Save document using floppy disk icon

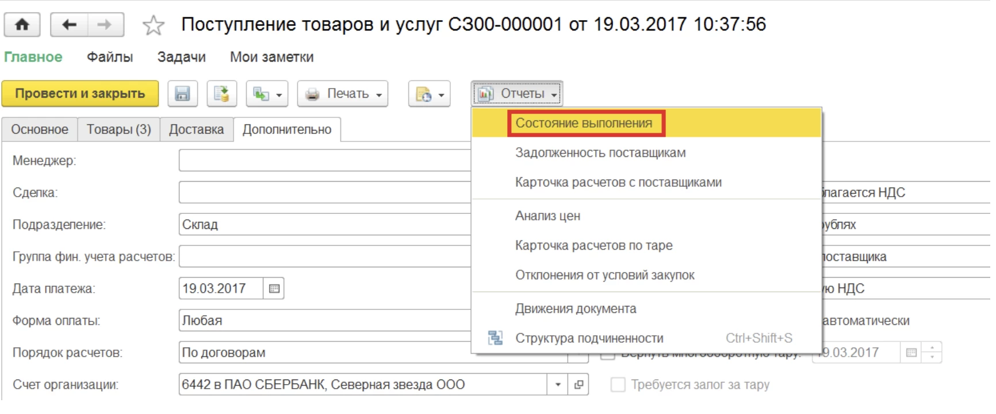(182, 94)
